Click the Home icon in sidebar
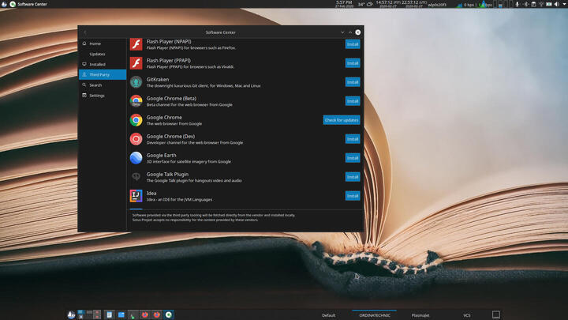Screen dimensions: 568x320 (84, 43)
